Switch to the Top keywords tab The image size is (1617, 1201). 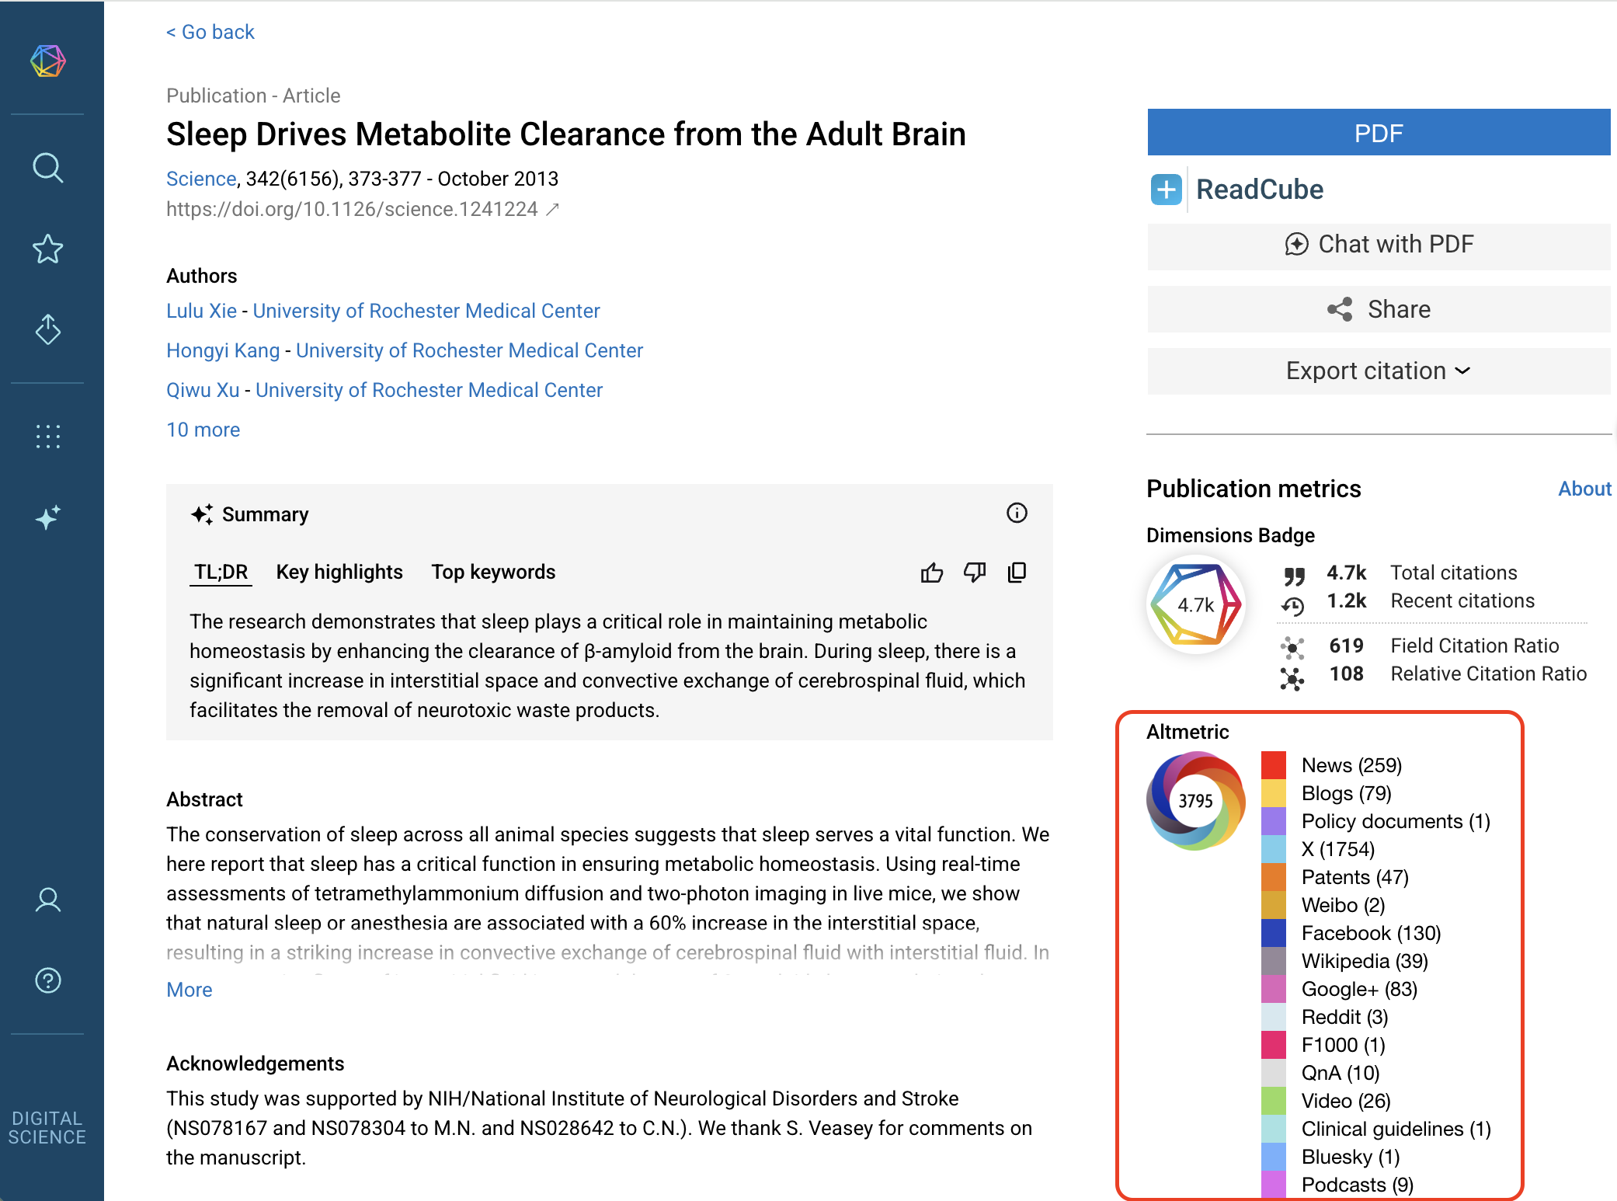click(493, 572)
